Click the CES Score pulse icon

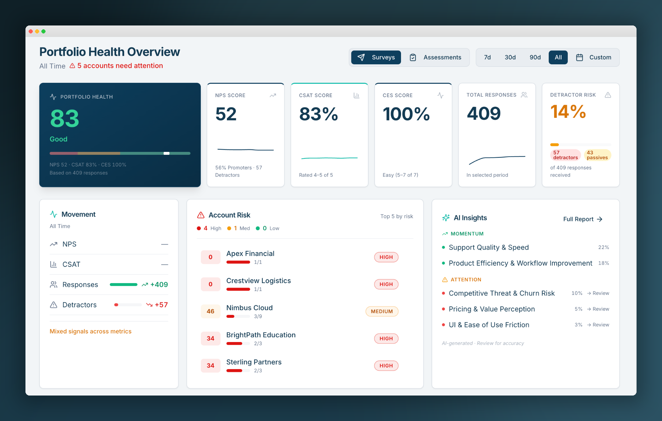click(x=440, y=95)
